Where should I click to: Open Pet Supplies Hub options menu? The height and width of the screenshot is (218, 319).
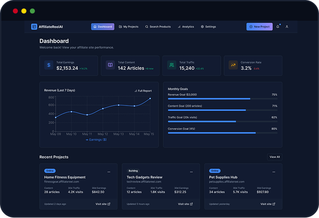(x=274, y=171)
